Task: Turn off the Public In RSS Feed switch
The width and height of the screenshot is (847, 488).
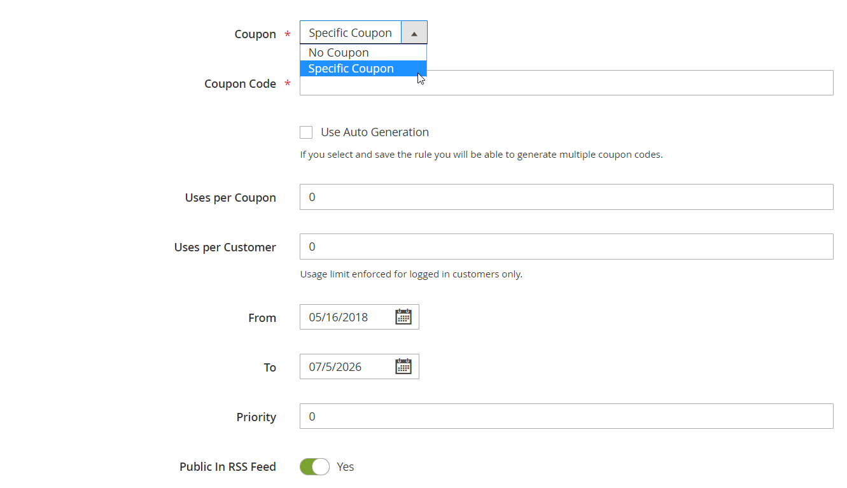Action: pos(314,467)
